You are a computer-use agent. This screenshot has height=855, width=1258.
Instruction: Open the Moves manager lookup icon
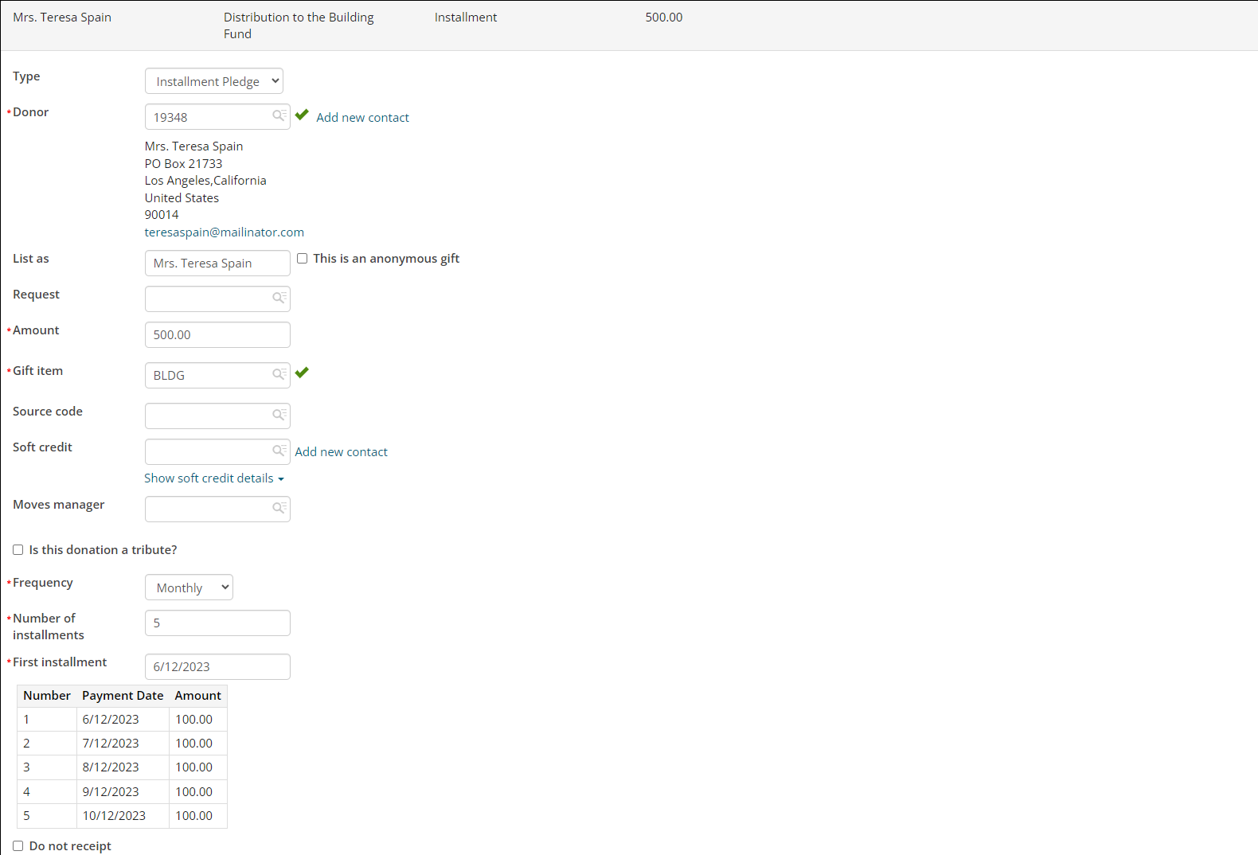[279, 509]
